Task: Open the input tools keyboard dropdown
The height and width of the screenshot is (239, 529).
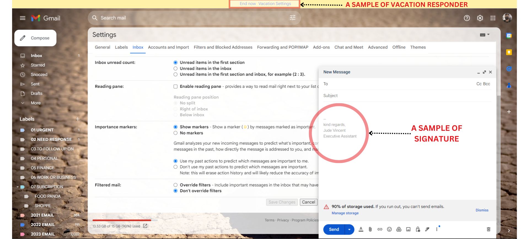Action: [x=484, y=35]
